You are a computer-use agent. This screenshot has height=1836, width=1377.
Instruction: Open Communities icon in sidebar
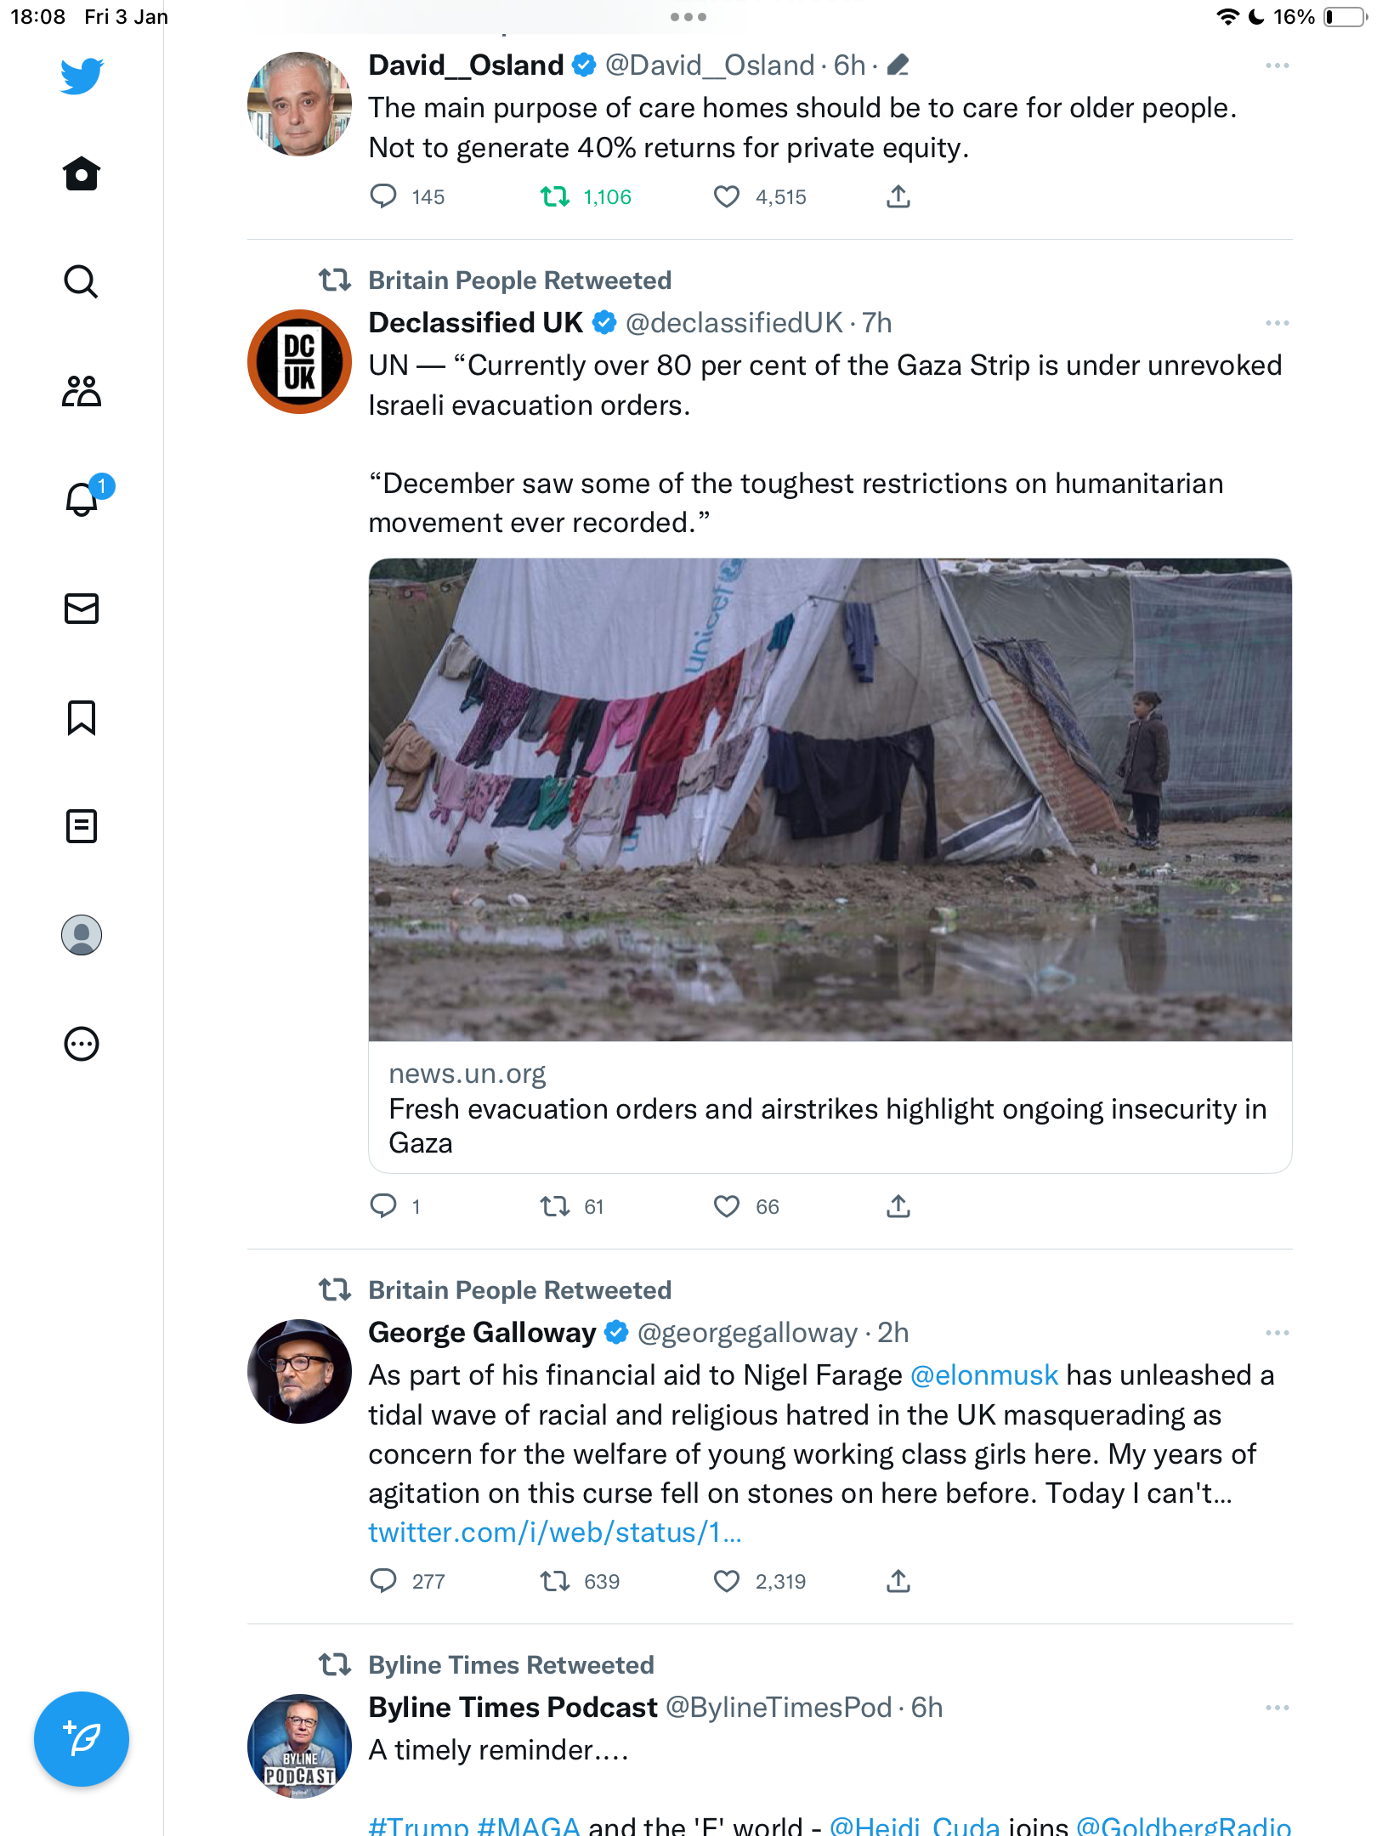82,391
